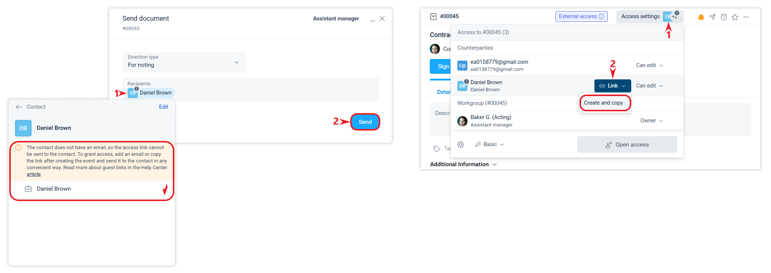Open the Help Center article link
771x273 pixels.
pyautogui.click(x=33, y=174)
